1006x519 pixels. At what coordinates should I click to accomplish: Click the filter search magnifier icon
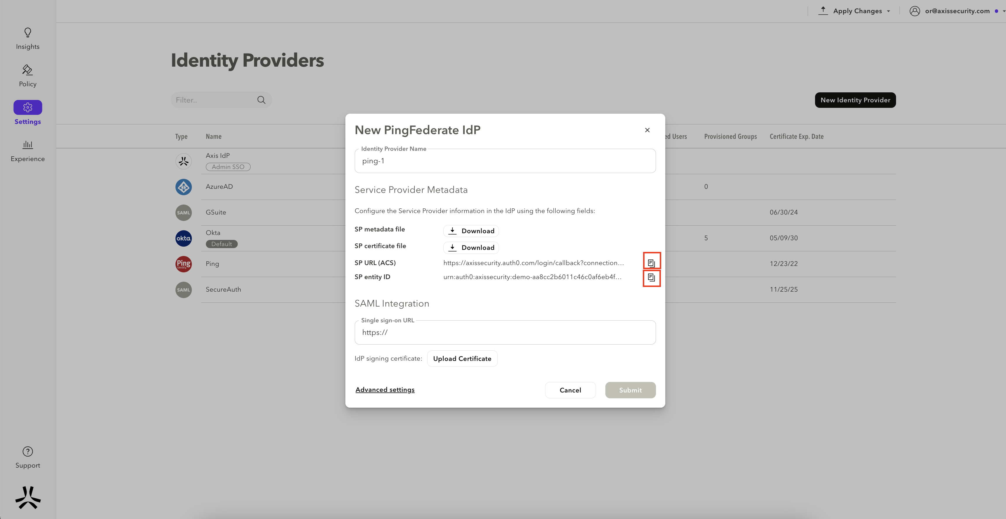(x=261, y=100)
